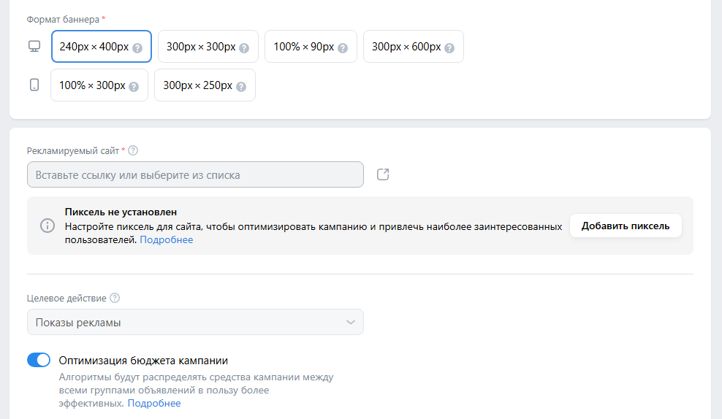Viewport: 722px width, 419px height.
Task: Click question mark next to Целевое действие
Action: [115, 298]
